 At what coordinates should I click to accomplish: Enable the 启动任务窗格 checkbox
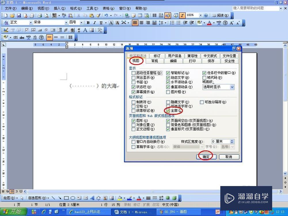point(134,73)
